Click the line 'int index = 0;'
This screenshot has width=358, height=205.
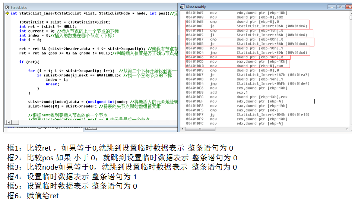(x=35, y=35)
